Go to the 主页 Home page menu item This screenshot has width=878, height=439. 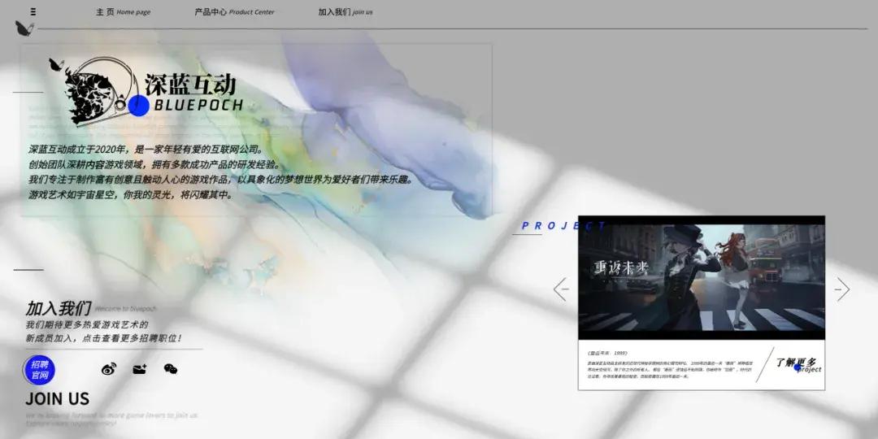coord(123,12)
